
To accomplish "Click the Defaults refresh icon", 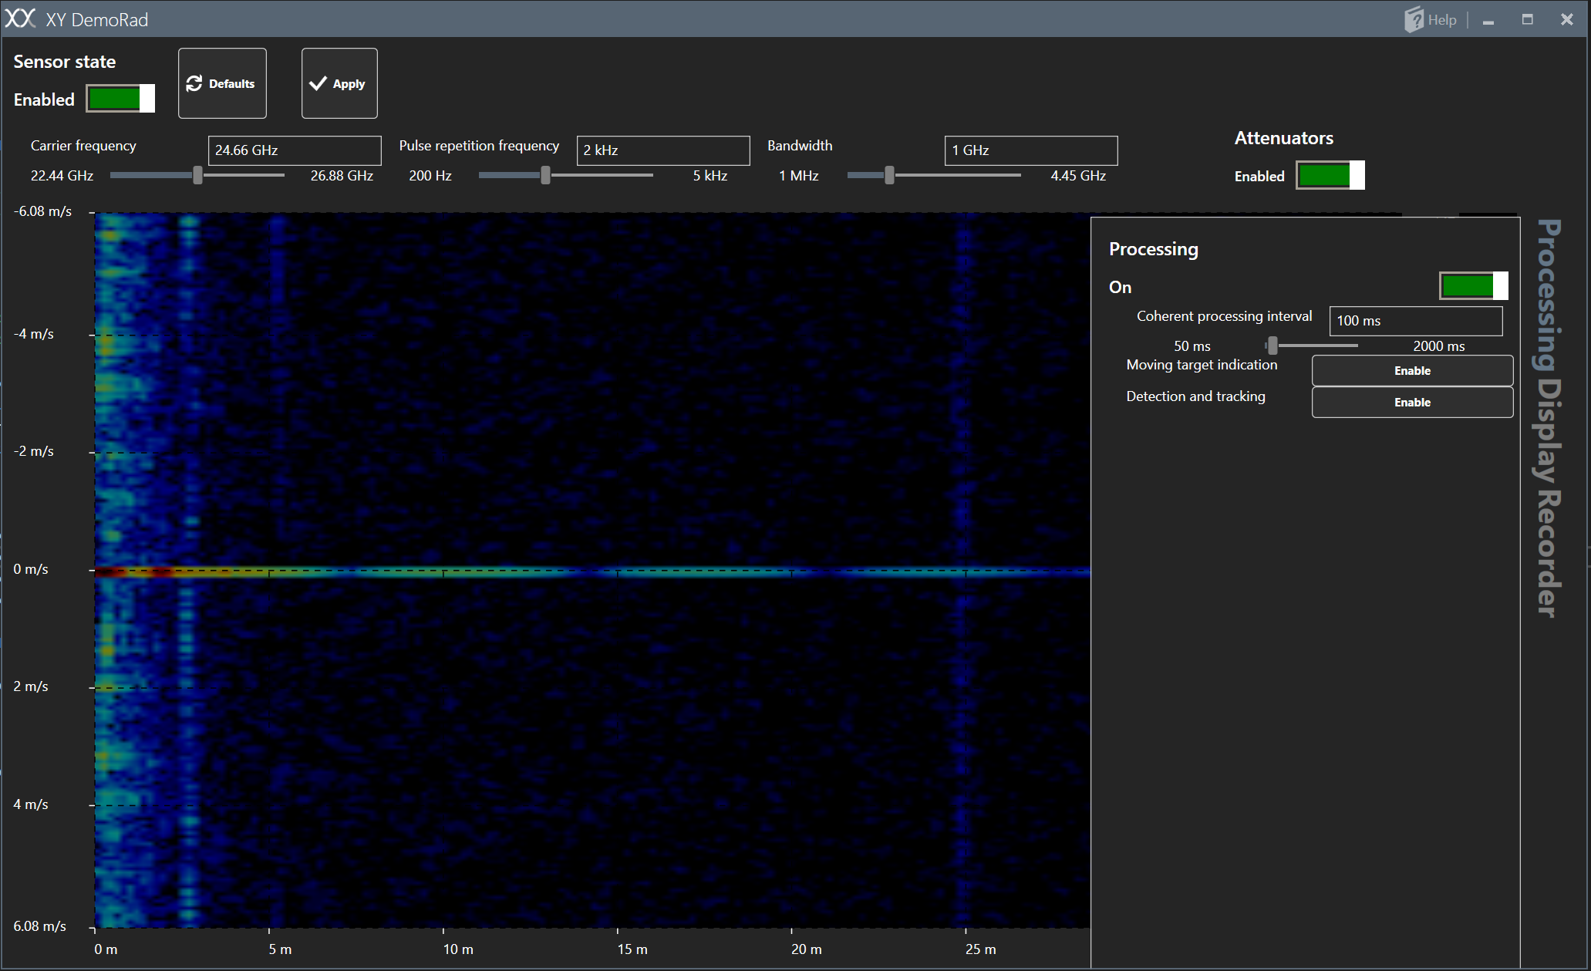I will coord(194,83).
